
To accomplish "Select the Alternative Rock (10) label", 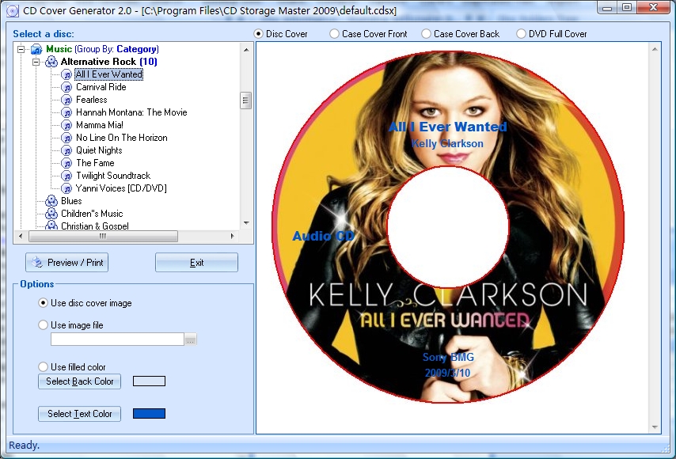I will tap(108, 62).
